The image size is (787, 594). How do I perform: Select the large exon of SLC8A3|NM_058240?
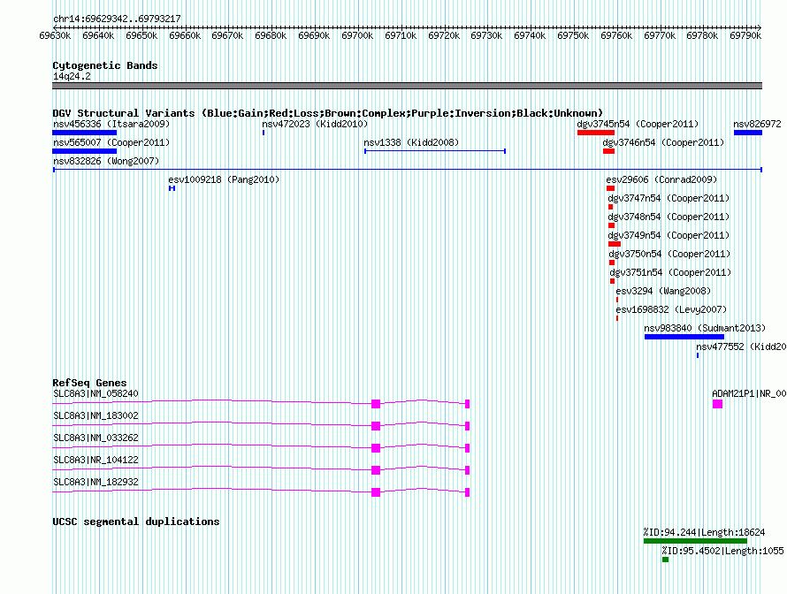(376, 404)
